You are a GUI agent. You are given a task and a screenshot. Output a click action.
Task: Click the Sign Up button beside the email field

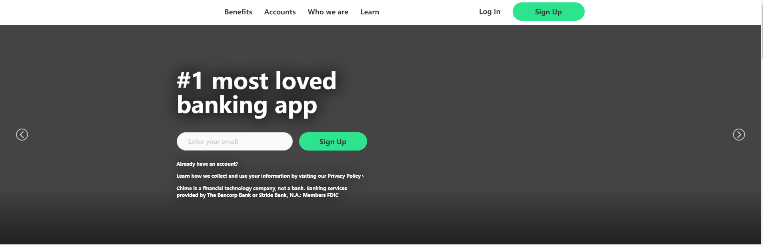click(333, 141)
